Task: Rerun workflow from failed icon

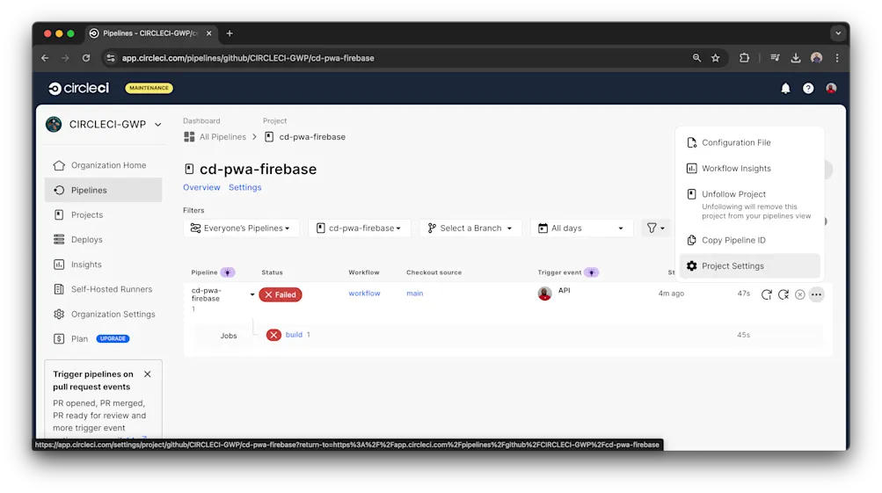Action: [783, 294]
